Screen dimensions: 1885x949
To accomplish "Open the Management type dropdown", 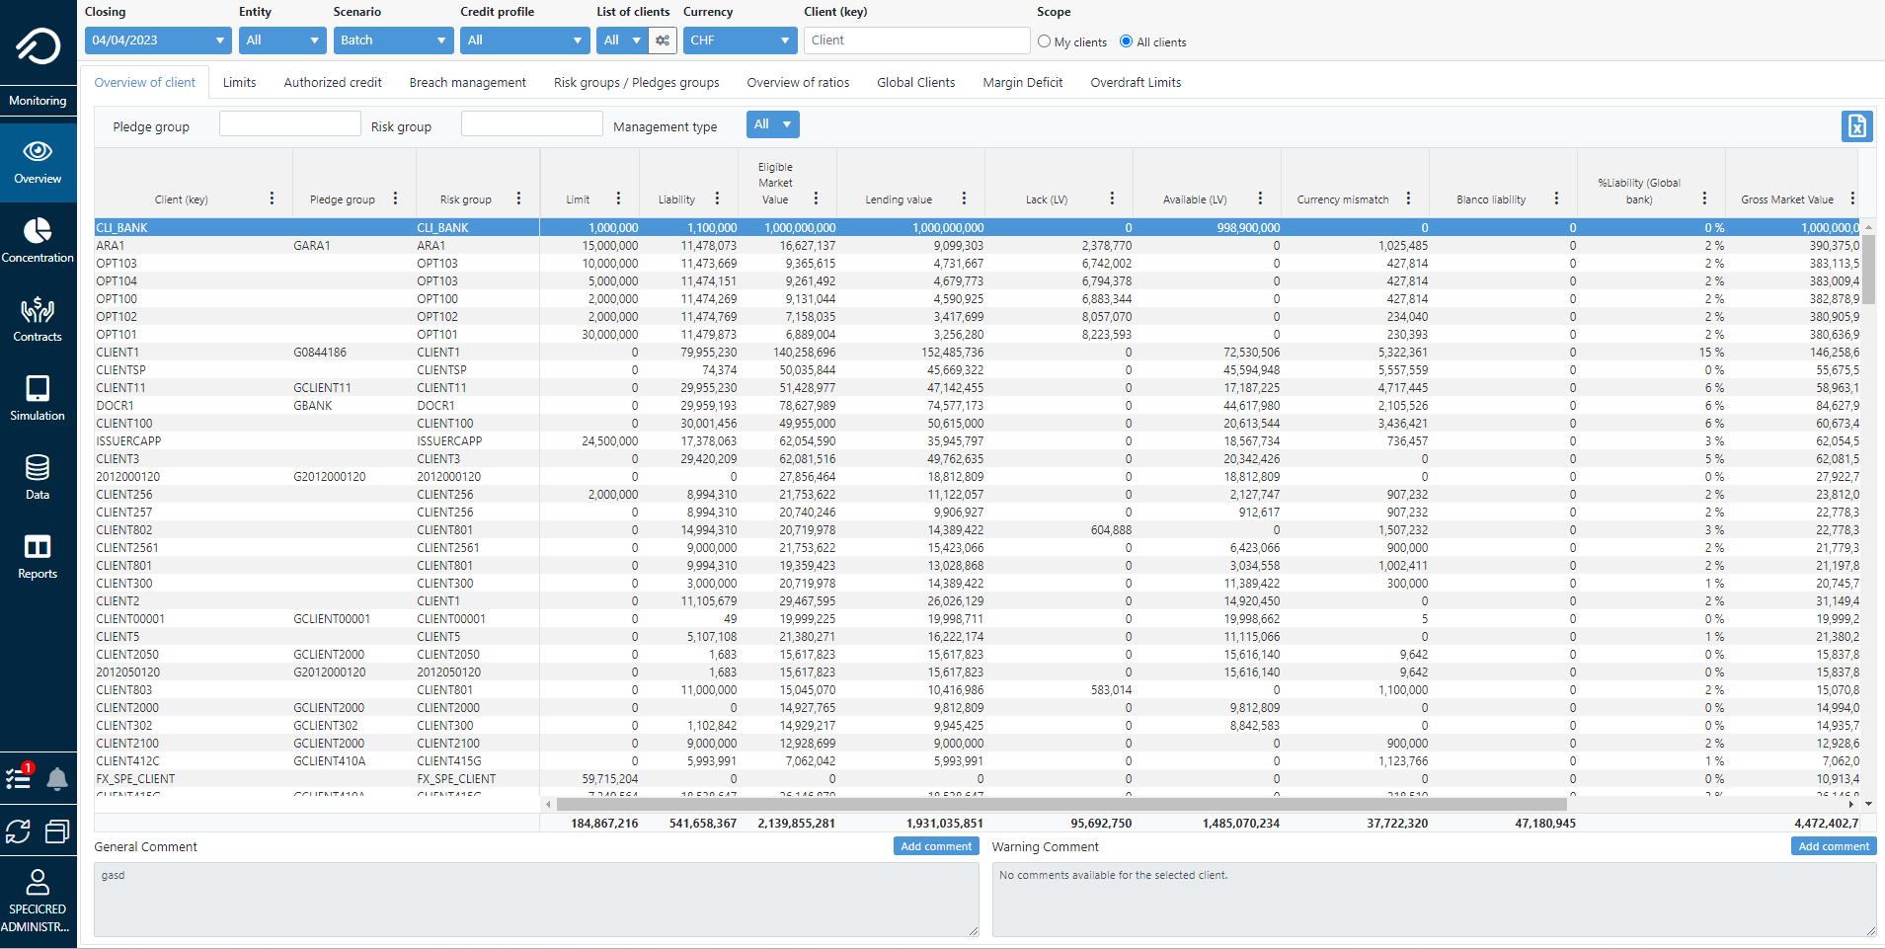I will pyautogui.click(x=772, y=124).
